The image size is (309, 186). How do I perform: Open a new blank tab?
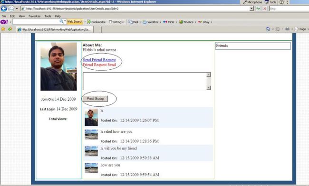click(x=97, y=30)
